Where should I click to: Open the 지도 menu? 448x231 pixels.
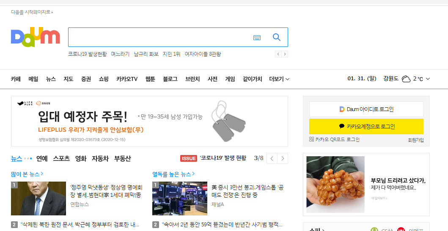68,79
